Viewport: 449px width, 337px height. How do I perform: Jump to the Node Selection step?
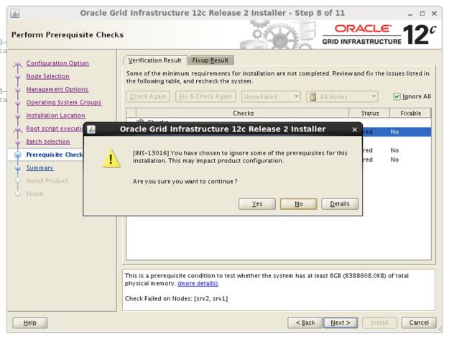tap(47, 76)
